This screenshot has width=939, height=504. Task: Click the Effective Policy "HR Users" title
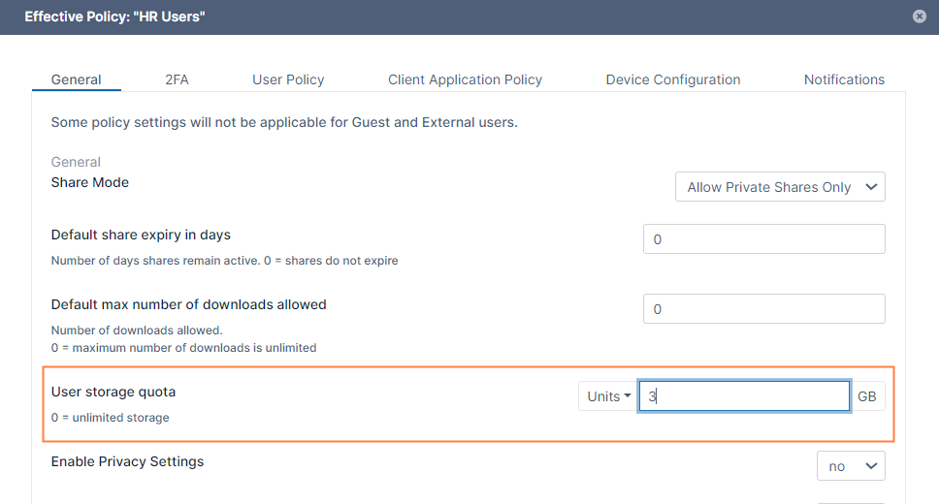coord(114,16)
